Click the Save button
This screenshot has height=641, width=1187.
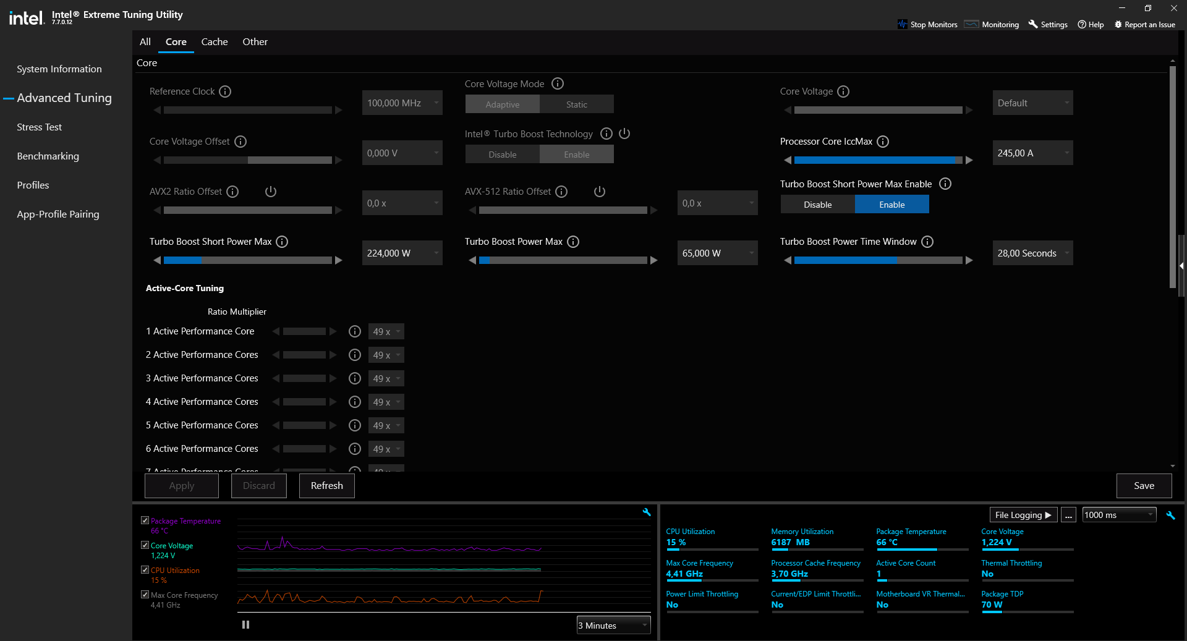point(1144,486)
